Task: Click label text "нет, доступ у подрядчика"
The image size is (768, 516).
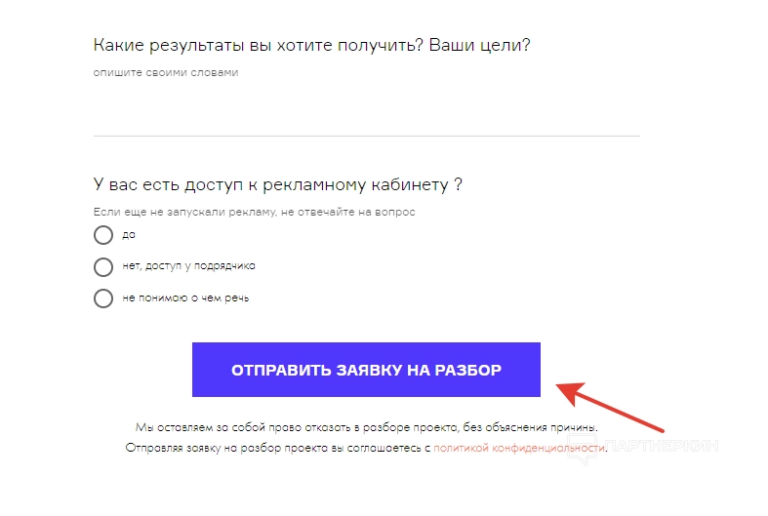Action: (189, 266)
